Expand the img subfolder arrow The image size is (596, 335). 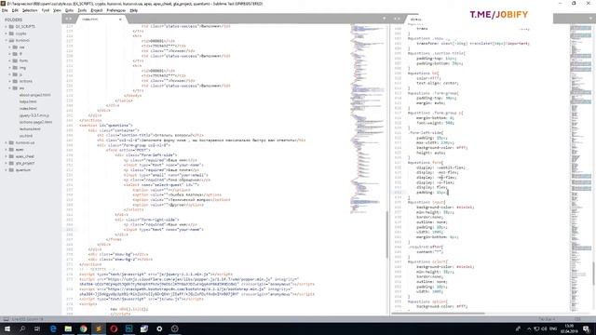click(10, 68)
